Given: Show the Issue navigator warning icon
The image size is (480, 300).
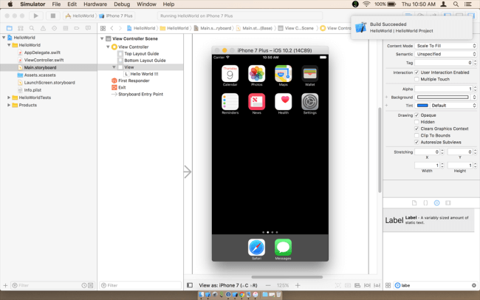Looking at the screenshot, I should coord(43,28).
